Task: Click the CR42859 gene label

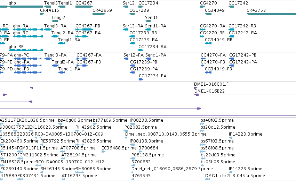Action: tap(102, 10)
